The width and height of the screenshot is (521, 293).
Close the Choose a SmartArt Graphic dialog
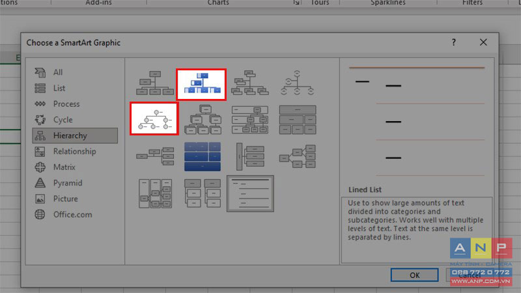pos(483,42)
